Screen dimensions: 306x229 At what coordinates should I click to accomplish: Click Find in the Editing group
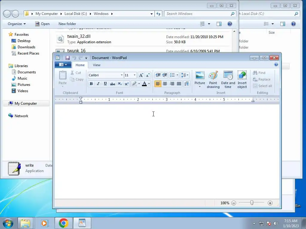[x=259, y=73]
